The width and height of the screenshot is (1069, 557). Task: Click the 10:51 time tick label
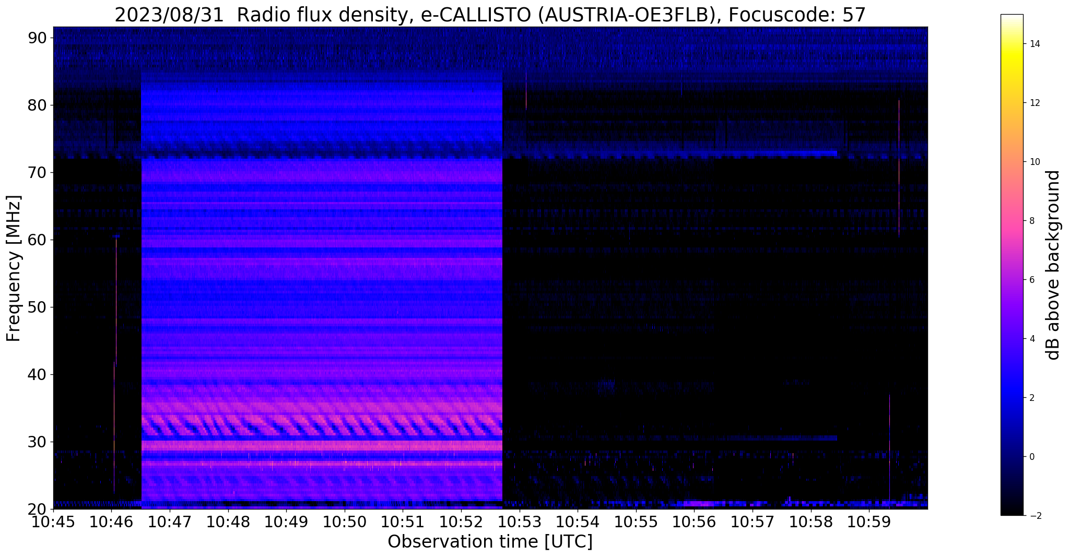tap(403, 522)
